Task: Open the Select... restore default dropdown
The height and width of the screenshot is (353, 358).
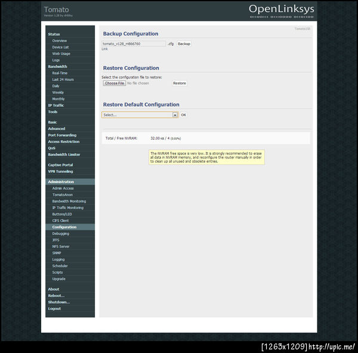Action: (x=140, y=115)
